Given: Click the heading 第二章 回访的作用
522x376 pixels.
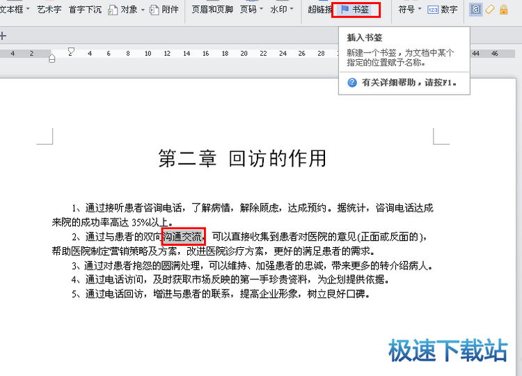Looking at the screenshot, I should click(x=242, y=158).
